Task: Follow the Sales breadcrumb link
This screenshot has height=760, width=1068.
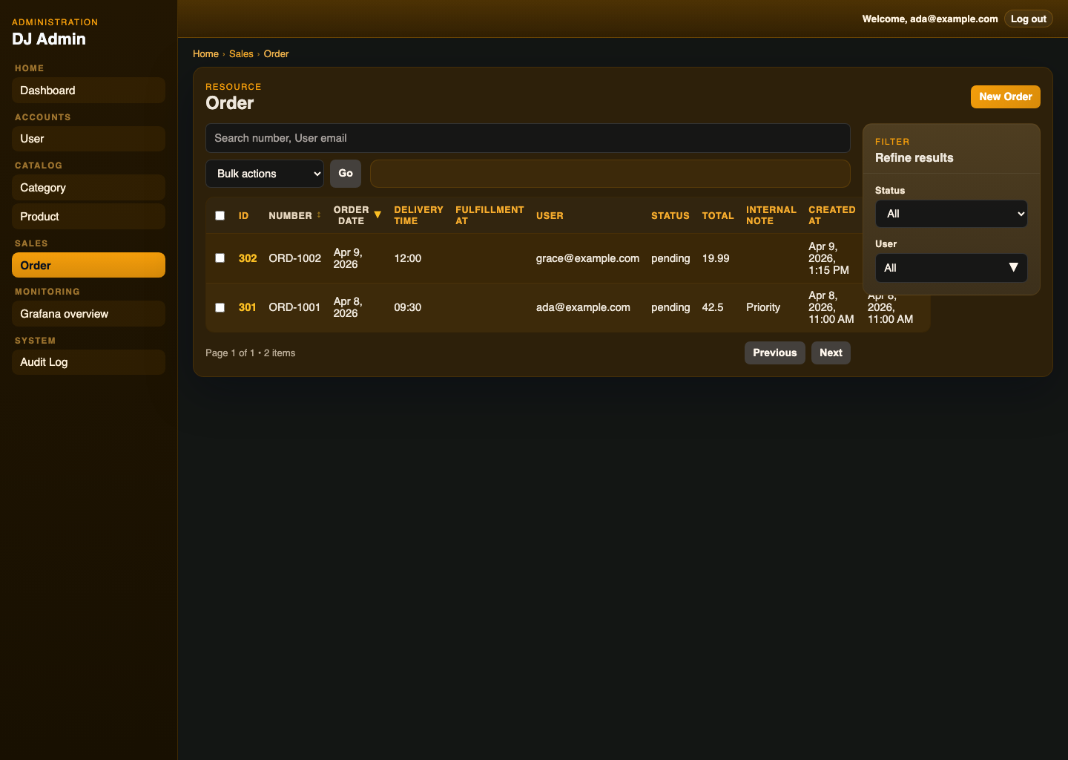Action: coord(241,53)
